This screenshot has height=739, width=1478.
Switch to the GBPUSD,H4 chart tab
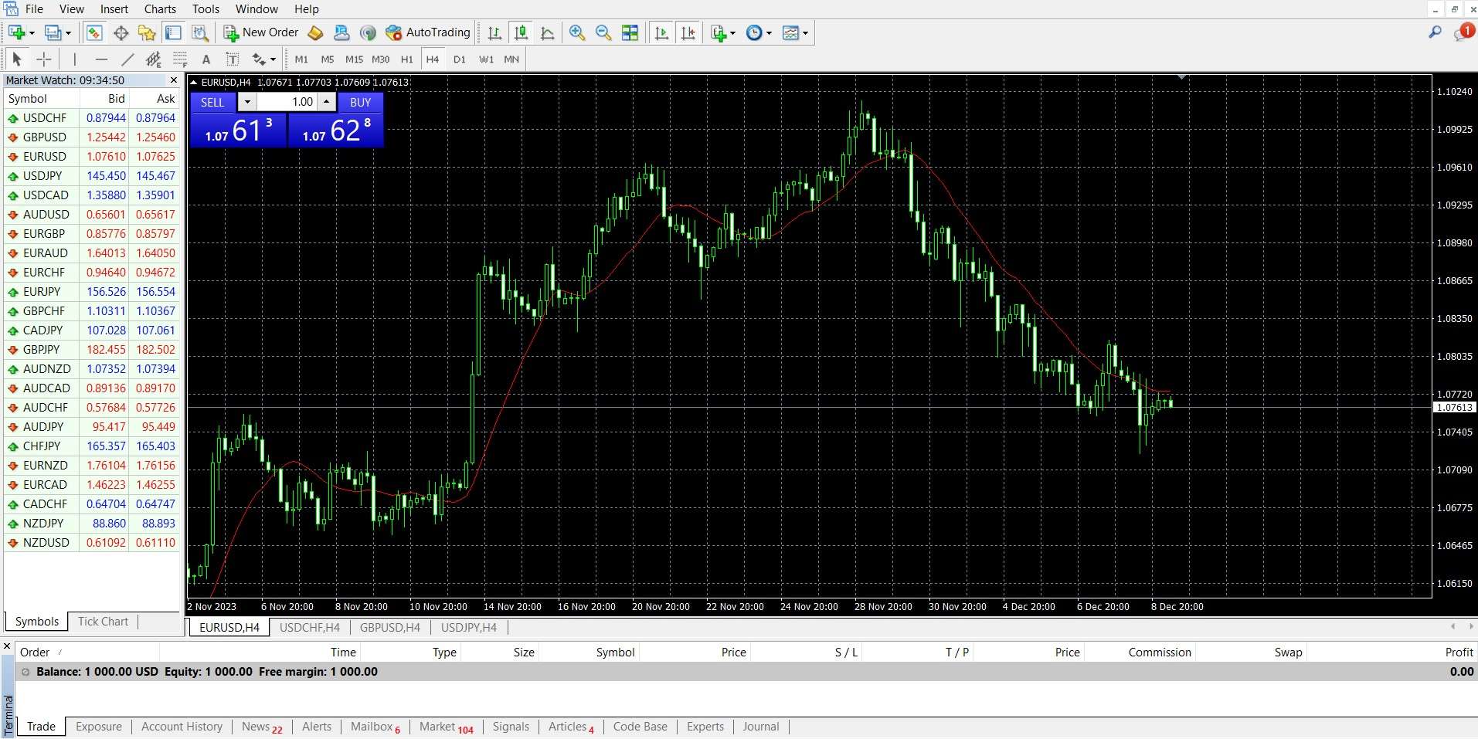[x=390, y=628]
